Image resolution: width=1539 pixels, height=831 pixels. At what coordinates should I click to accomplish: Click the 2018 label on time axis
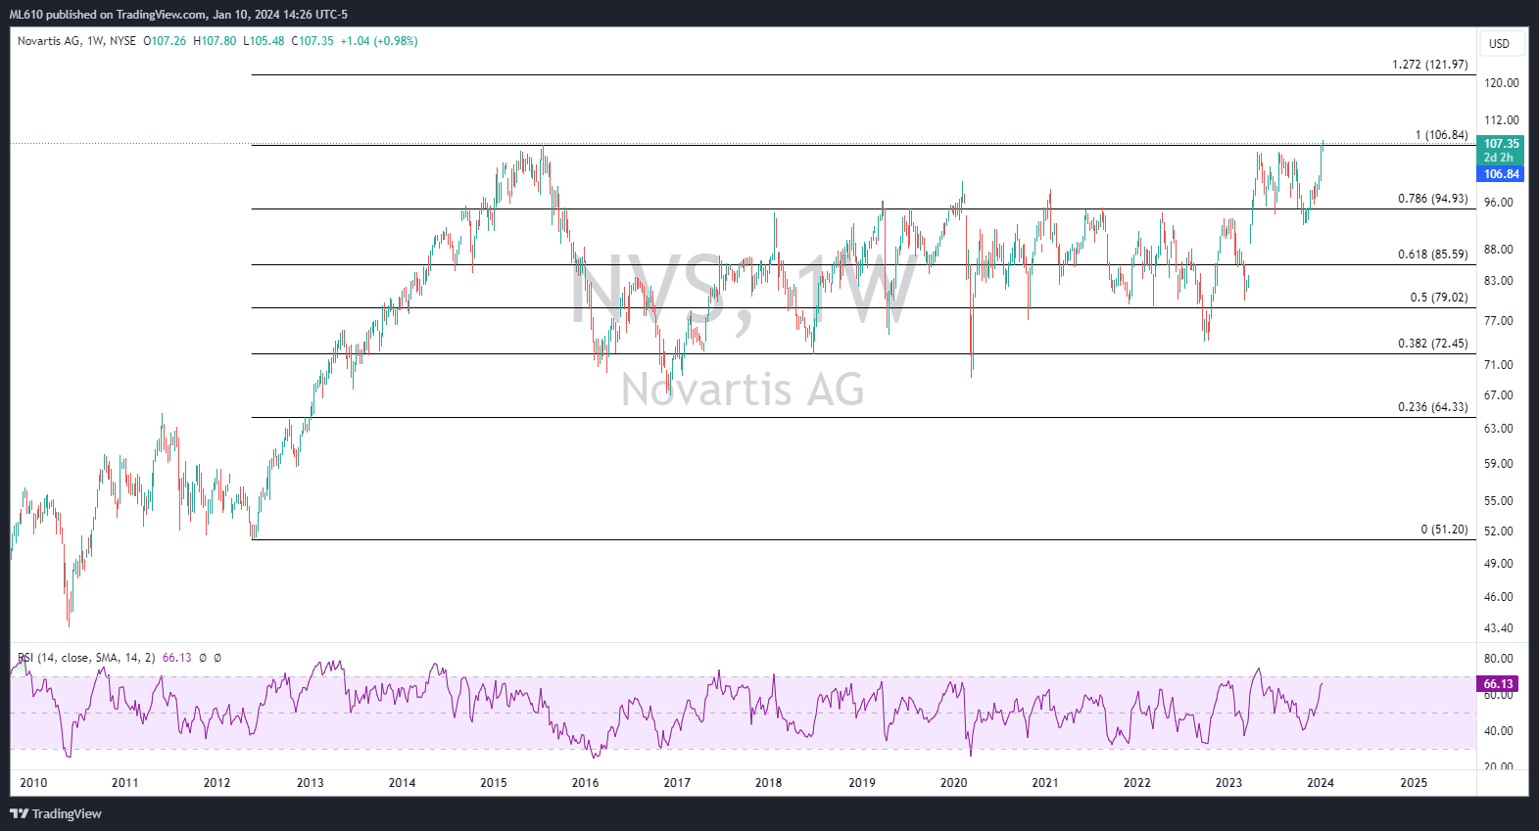[769, 783]
